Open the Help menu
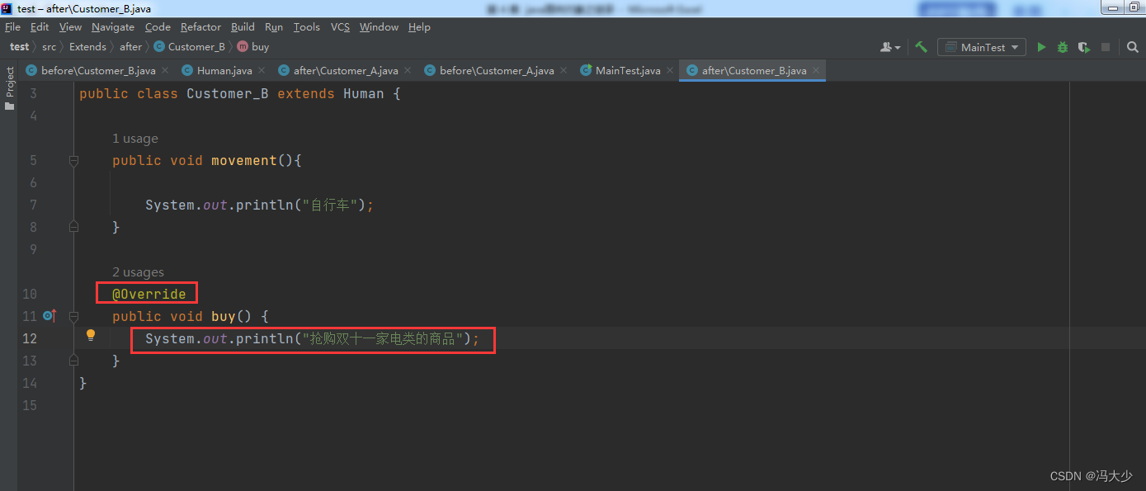 tap(419, 27)
